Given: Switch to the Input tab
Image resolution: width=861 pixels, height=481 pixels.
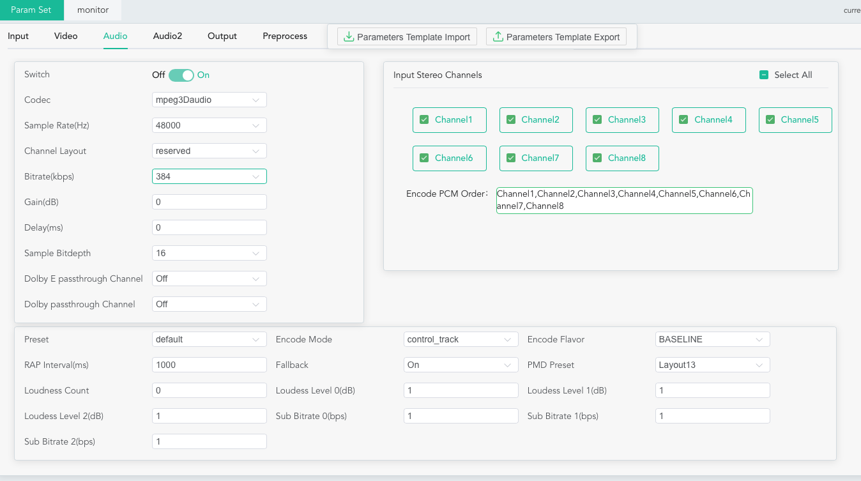Looking at the screenshot, I should coord(18,36).
